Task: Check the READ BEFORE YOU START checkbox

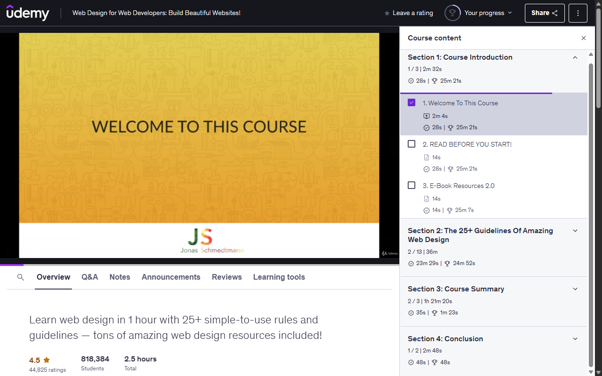Action: click(x=412, y=144)
